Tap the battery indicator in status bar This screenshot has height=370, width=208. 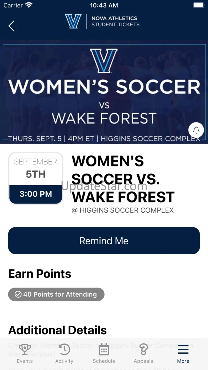tap(198, 5)
